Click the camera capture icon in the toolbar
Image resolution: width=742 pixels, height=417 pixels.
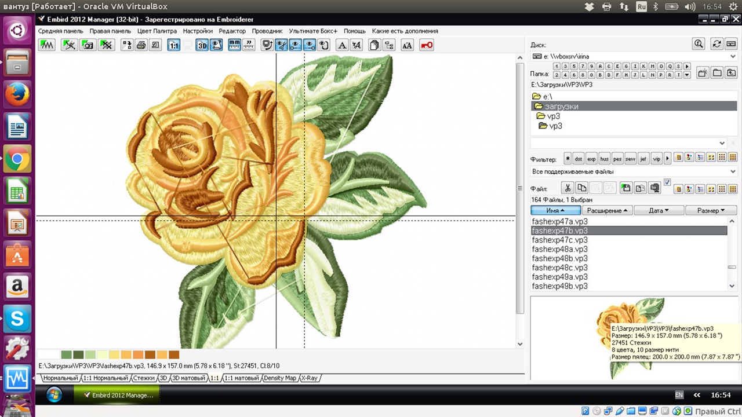pyautogui.click(x=88, y=45)
